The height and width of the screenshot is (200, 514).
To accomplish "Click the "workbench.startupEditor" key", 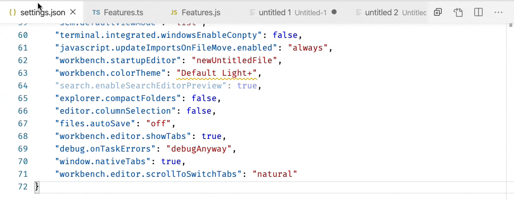I will (118, 61).
